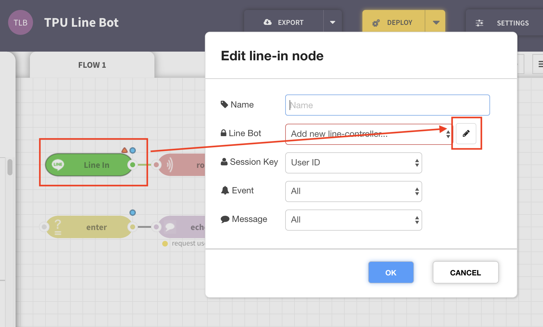This screenshot has width=543, height=327.
Task: Select the Line In node
Action: 89,165
